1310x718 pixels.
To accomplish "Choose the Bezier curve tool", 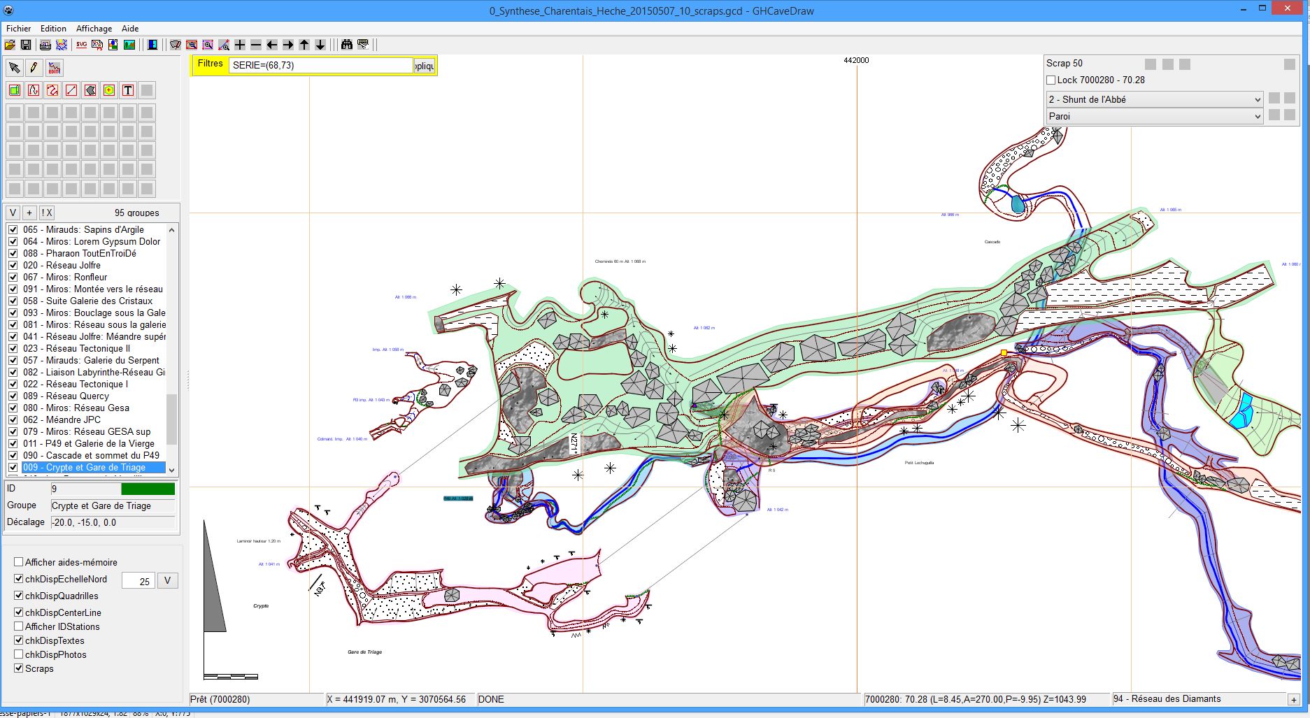I will (34, 90).
